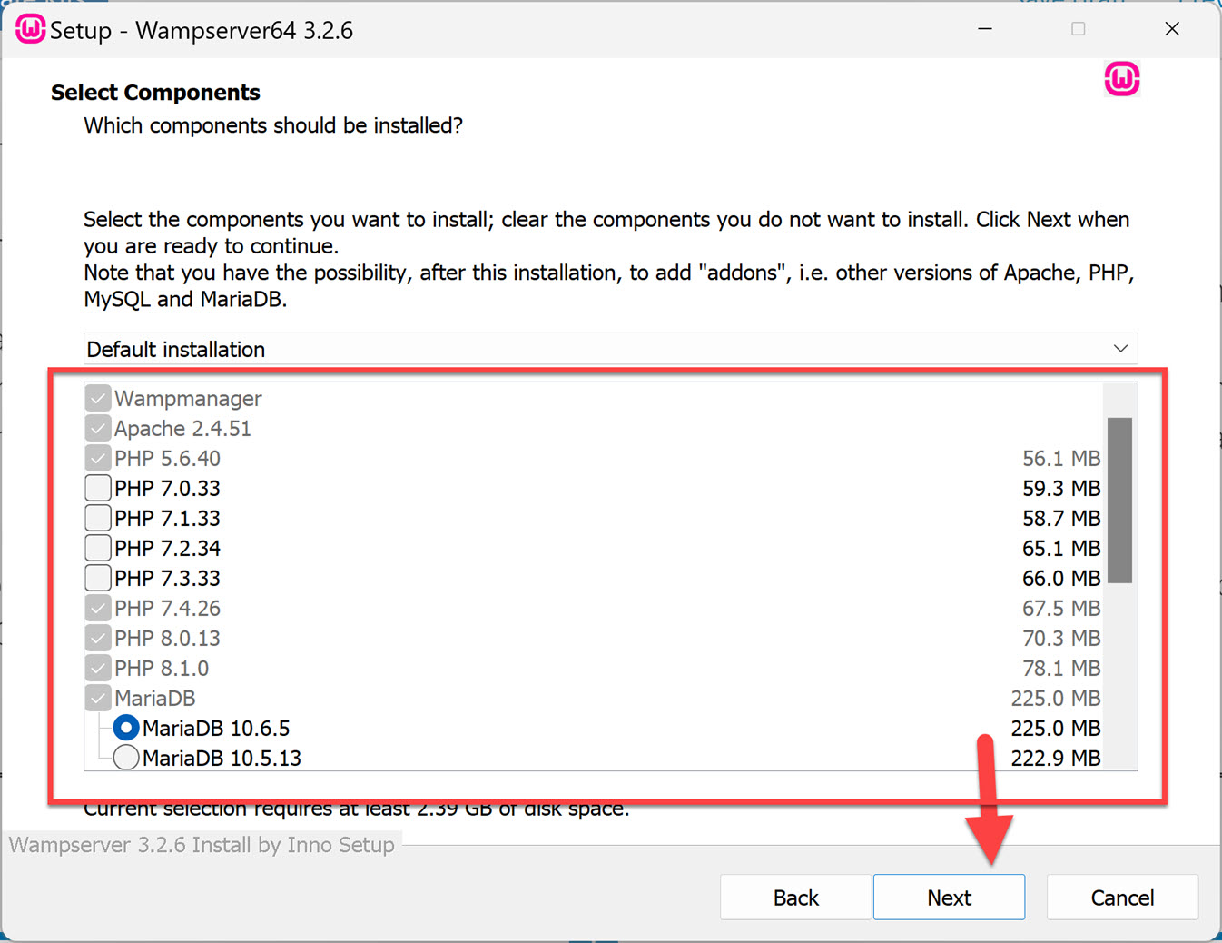Click the components list scrollbar thumb
The width and height of the screenshot is (1222, 943).
click(1119, 500)
